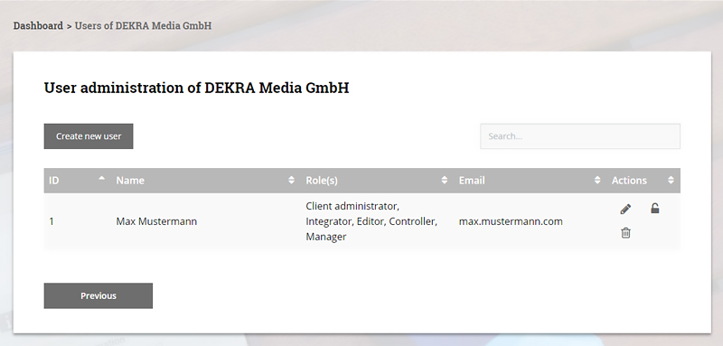Click the 'Email' column header label

(x=472, y=180)
